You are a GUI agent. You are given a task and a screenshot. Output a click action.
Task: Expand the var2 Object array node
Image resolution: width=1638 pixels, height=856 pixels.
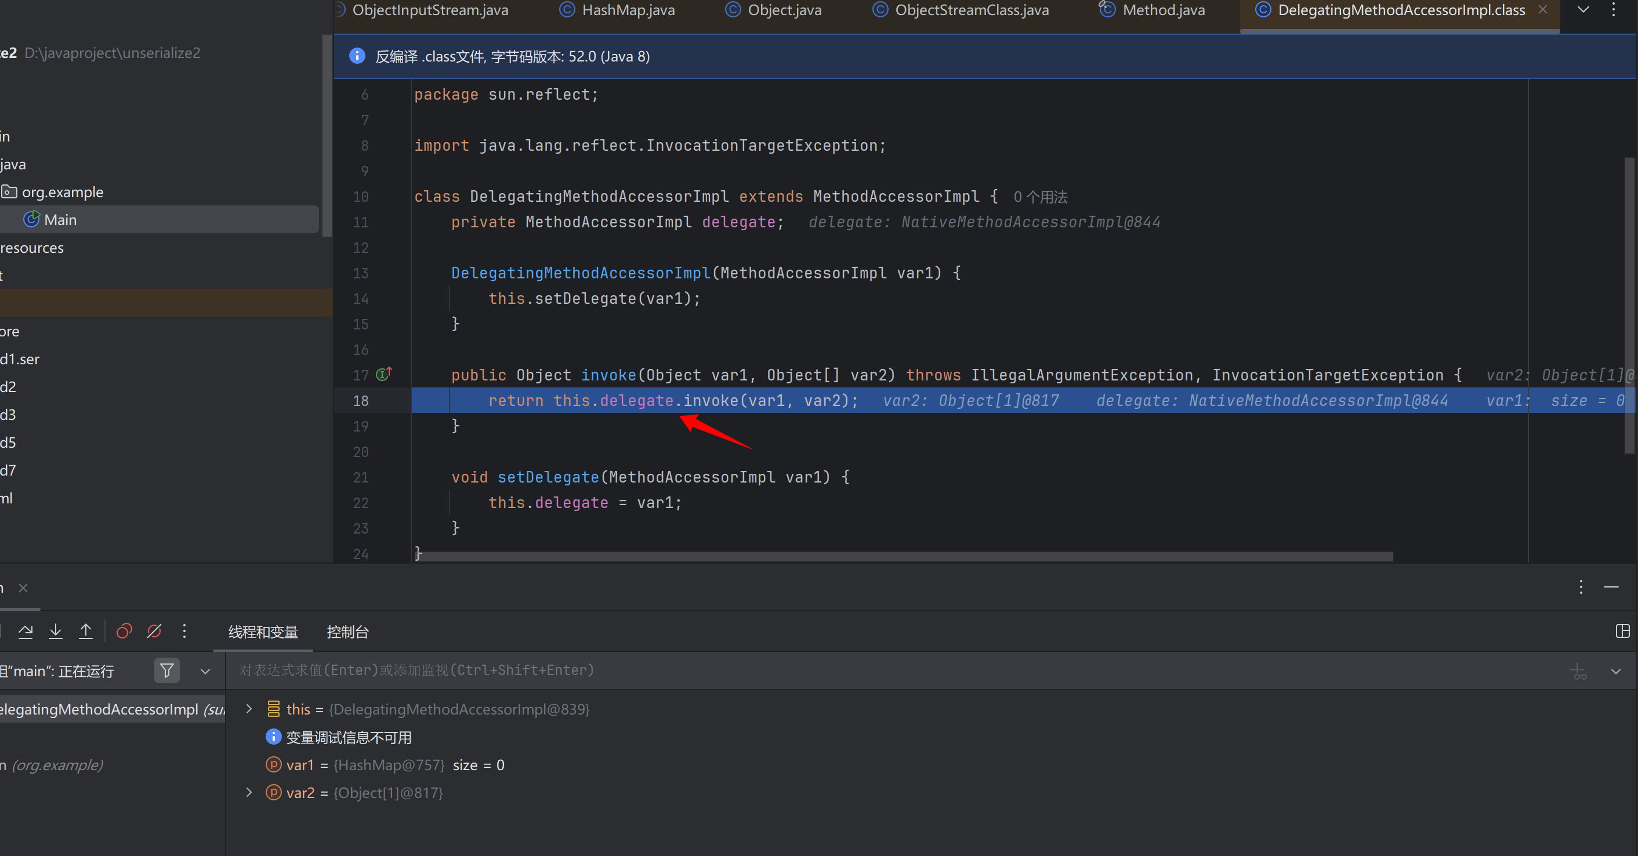249,793
